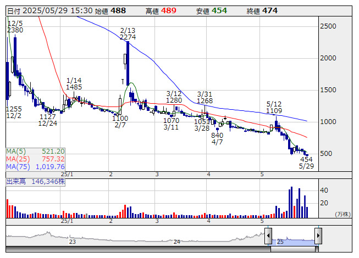Click the 20 volume axis label

(324, 203)
